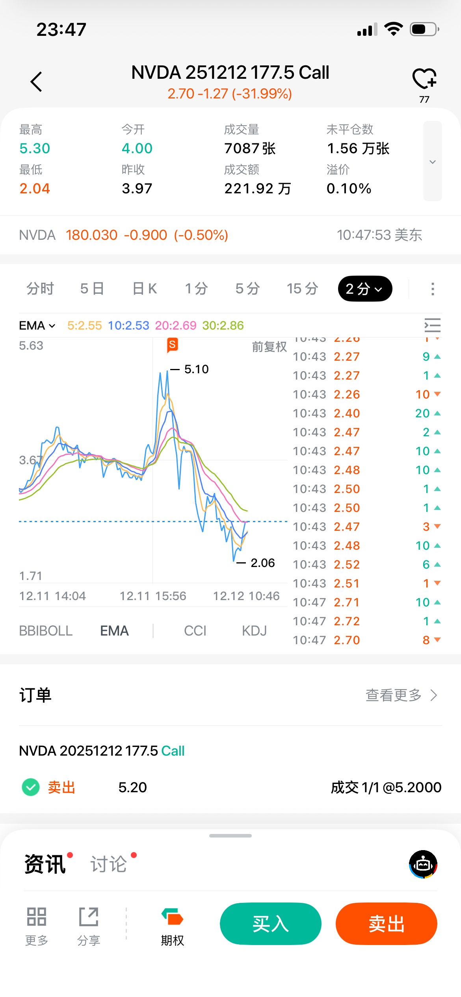
Task: Switch to the 日K chart tab
Action: [145, 289]
